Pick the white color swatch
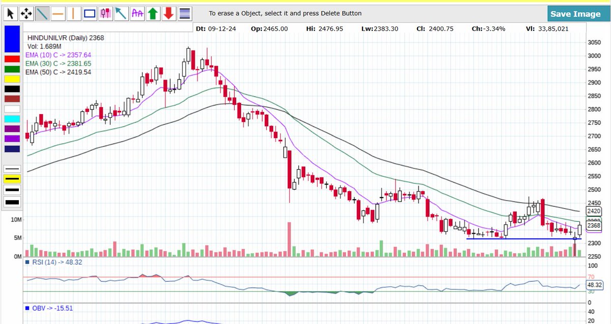The image size is (611, 324). tap(12, 109)
